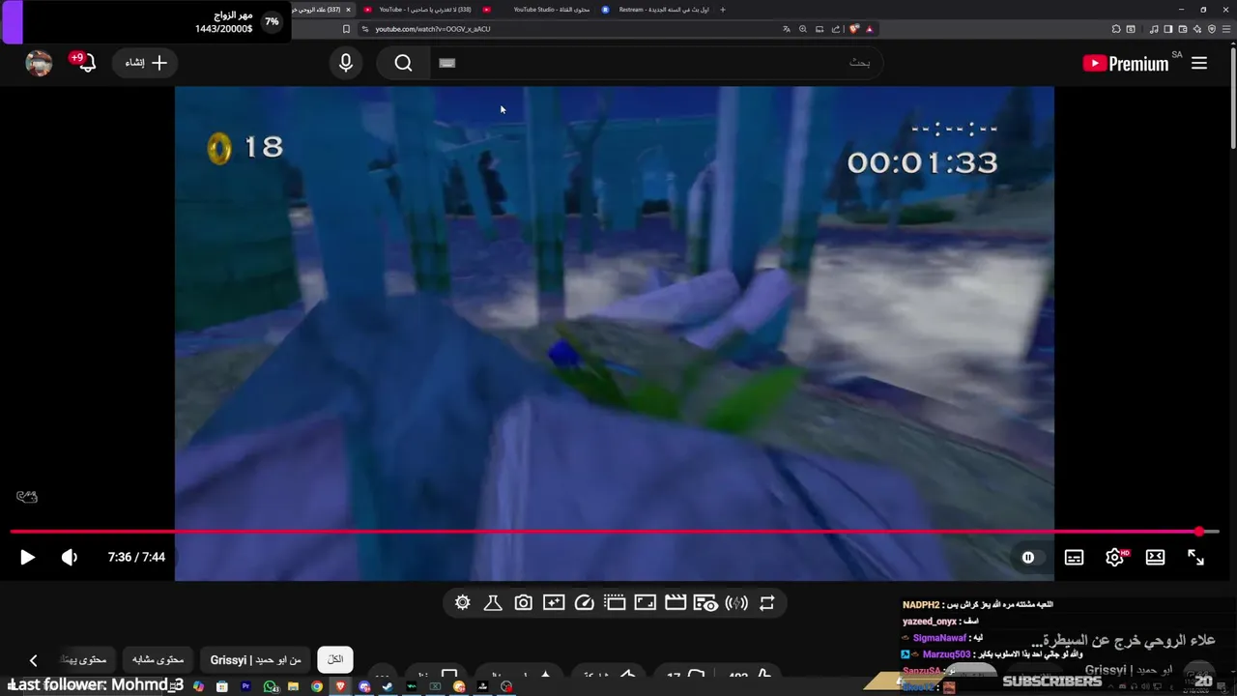
Task: Click the page vertical scrollbar
Action: [x=1232, y=97]
